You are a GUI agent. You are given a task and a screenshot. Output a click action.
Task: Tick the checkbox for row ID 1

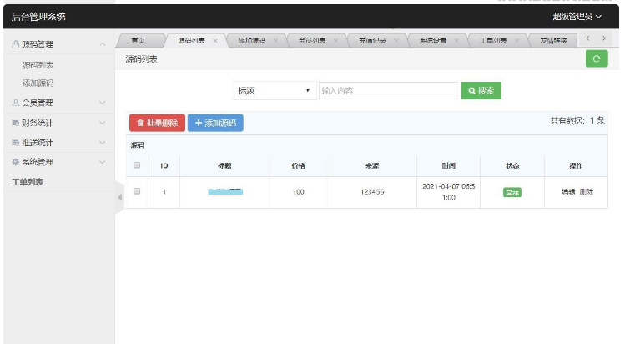pyautogui.click(x=137, y=191)
